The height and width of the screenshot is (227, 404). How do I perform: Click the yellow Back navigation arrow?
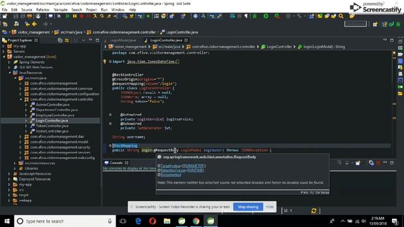(34, 24)
